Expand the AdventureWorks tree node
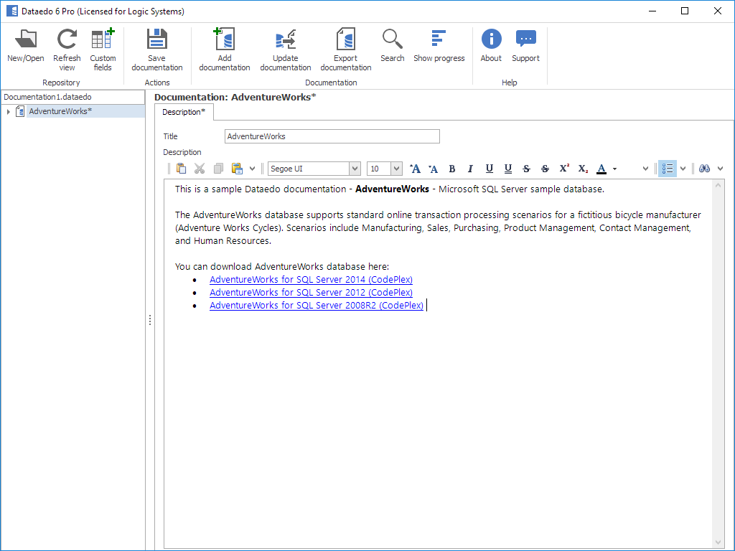This screenshot has width=735, height=551. coord(9,111)
